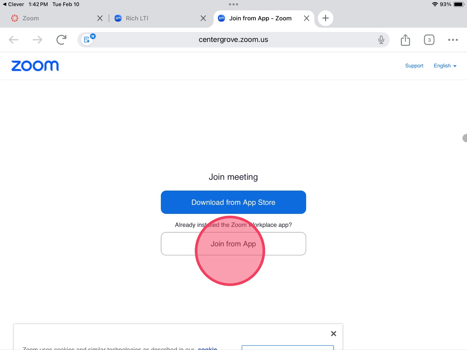
Task: Click Download from App Store button
Action: (233, 202)
